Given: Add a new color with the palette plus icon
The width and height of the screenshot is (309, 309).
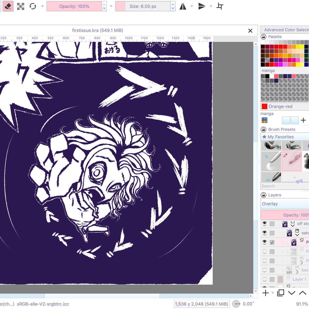Looking at the screenshot, I should pos(303,120).
